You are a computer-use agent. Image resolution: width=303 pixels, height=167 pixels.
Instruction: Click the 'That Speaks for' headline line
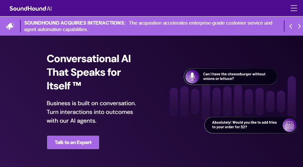[x=84, y=72]
